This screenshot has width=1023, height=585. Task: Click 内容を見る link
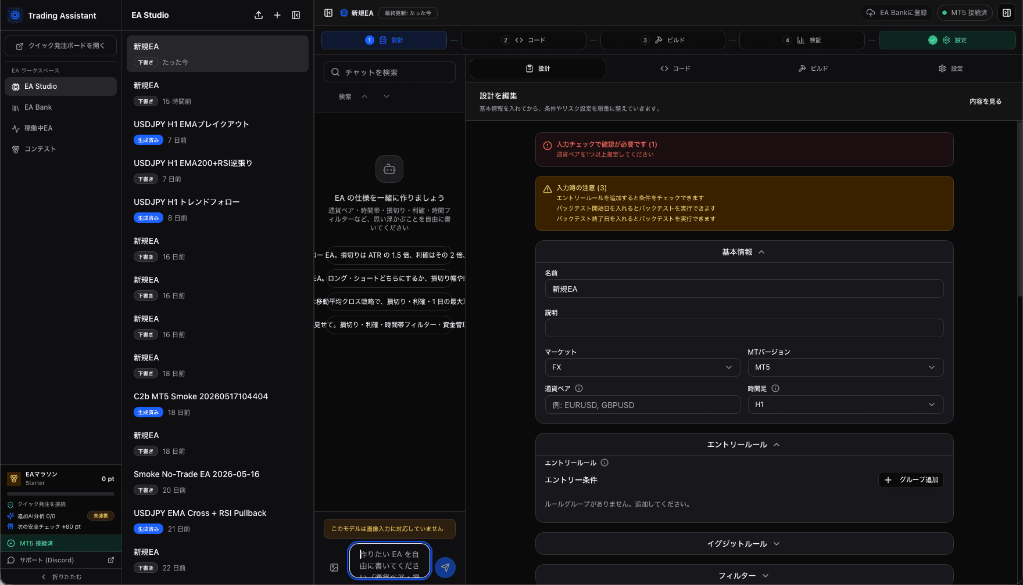(x=985, y=102)
